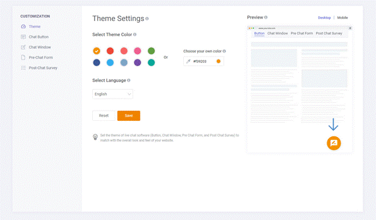Screen dimensions: 376x220
Task: Switch preview to Desktop
Action: (324, 17)
